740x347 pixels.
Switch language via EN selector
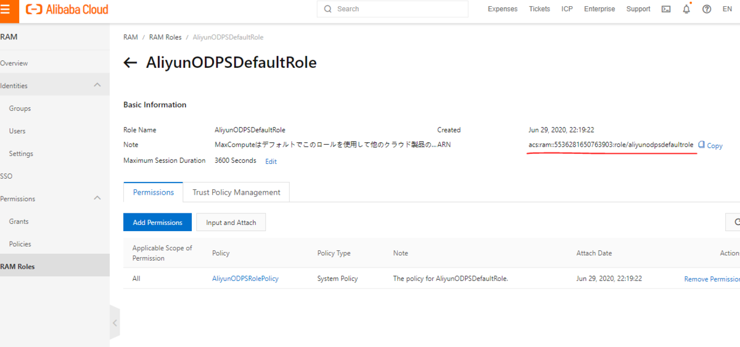click(x=727, y=9)
